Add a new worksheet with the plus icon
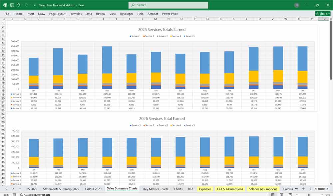Viewport: 333px width, 196px height. click(304, 189)
